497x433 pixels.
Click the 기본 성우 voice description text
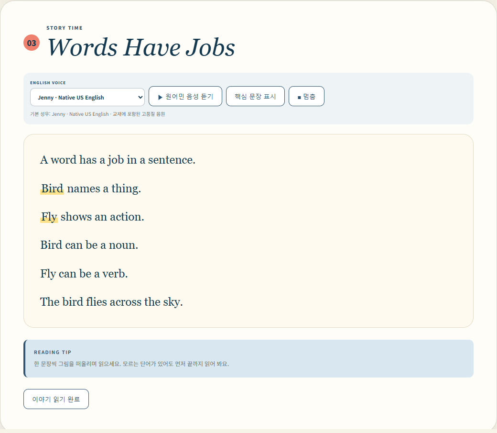97,114
